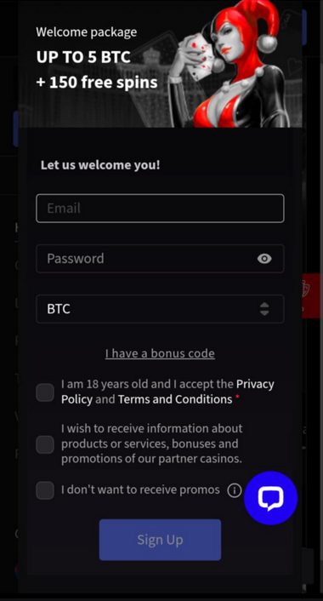Tick the 18 years old acceptance checkbox
Viewport: 323px width, 601px height.
pyautogui.click(x=45, y=392)
